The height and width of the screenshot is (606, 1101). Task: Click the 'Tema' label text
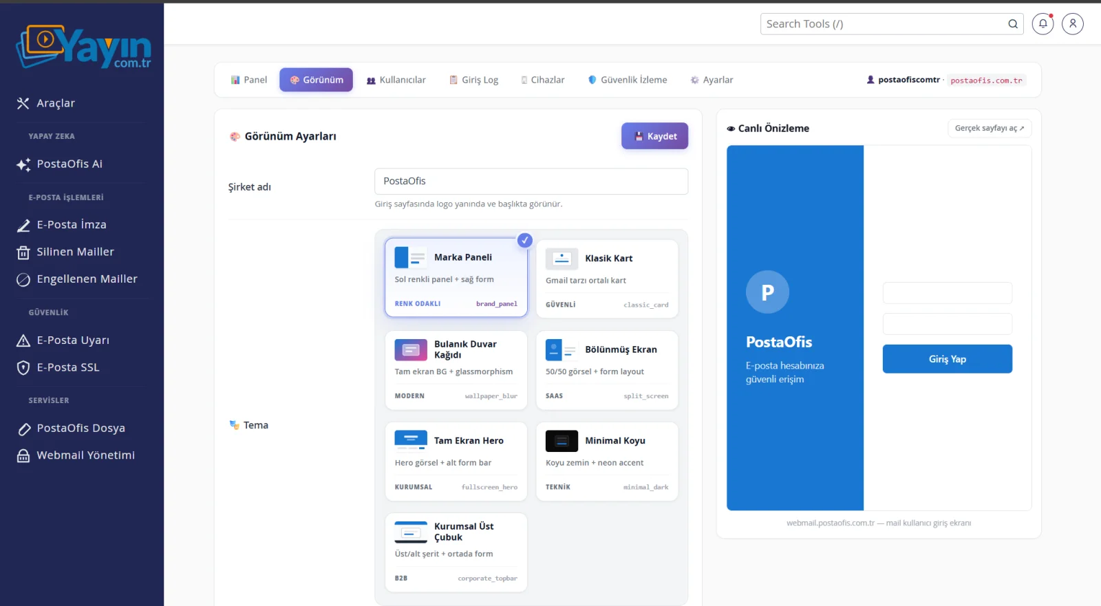pos(256,426)
